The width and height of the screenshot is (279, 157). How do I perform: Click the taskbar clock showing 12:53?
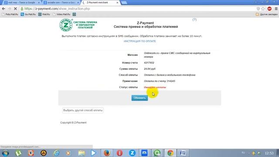click(x=269, y=153)
